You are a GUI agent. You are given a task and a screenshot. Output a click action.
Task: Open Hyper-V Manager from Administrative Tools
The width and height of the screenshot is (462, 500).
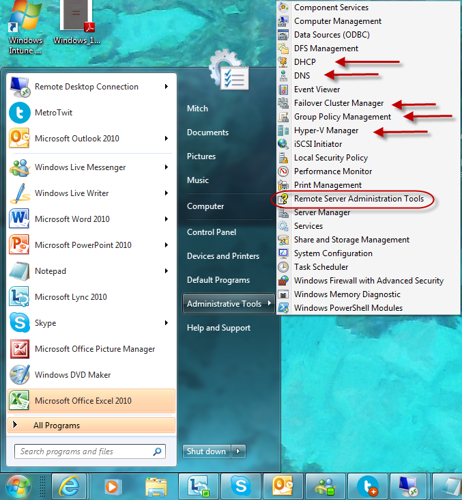(326, 130)
